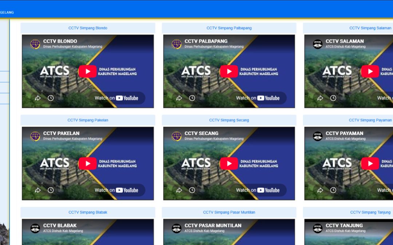
Task: Add CCTV Secang to Watch later
Action: [192, 190]
